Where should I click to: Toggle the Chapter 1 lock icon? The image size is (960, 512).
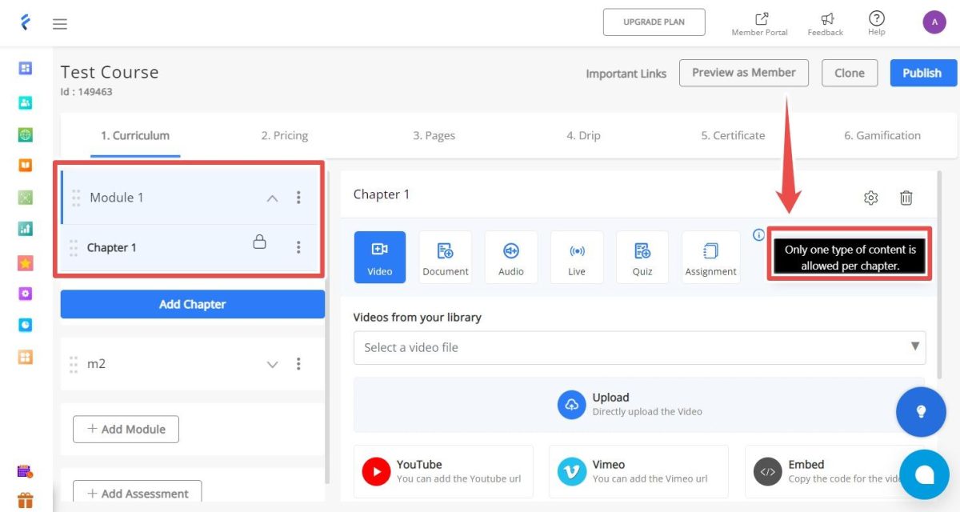click(259, 242)
